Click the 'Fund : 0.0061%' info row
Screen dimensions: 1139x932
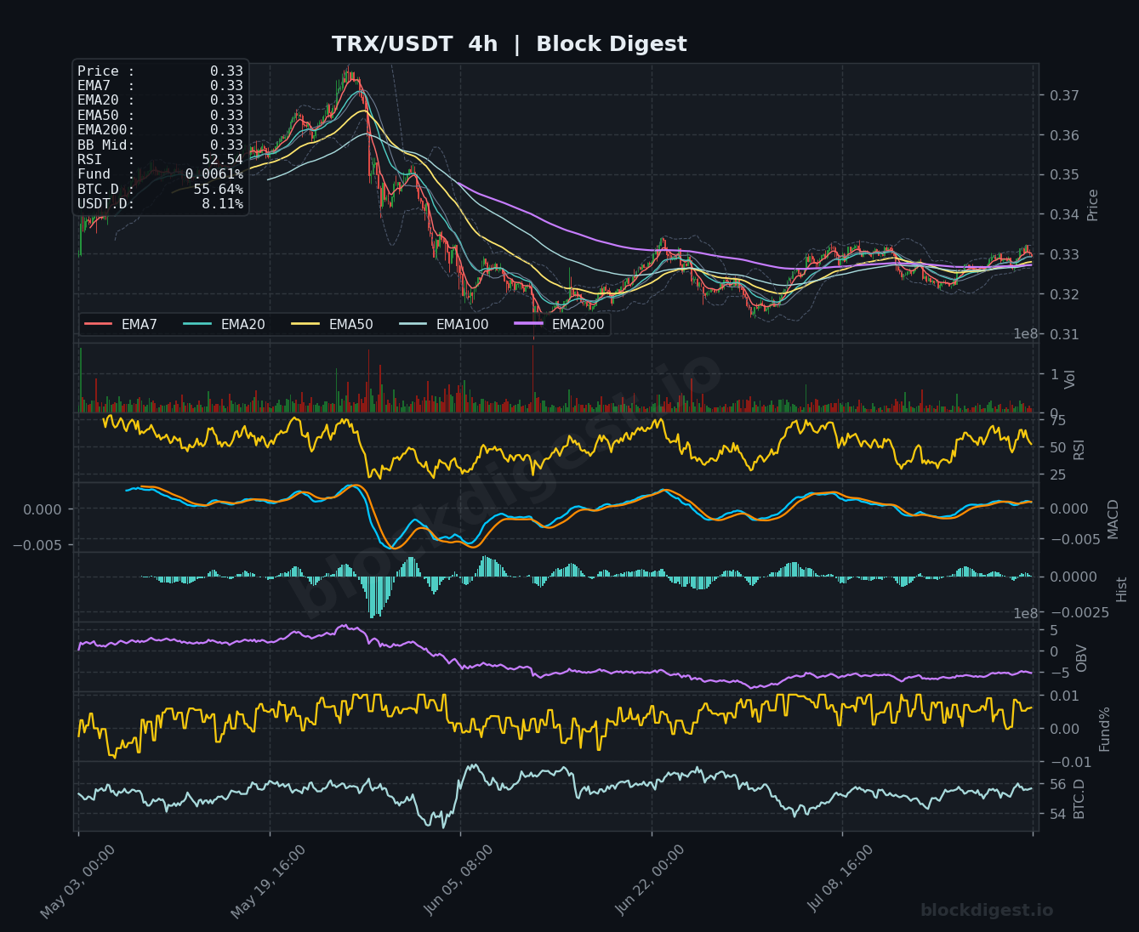click(160, 174)
